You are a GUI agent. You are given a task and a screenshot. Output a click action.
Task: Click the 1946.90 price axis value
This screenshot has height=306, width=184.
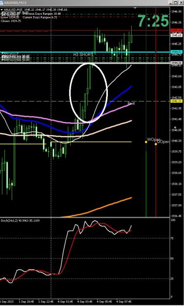coord(176,12)
